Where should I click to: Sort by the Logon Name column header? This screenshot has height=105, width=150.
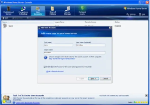[x=59, y=22]
